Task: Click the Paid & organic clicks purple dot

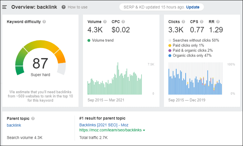Action: [x=170, y=51]
